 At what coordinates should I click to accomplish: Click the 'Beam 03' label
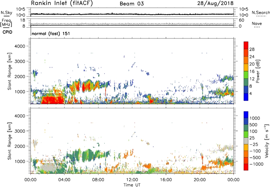click(x=132, y=4)
